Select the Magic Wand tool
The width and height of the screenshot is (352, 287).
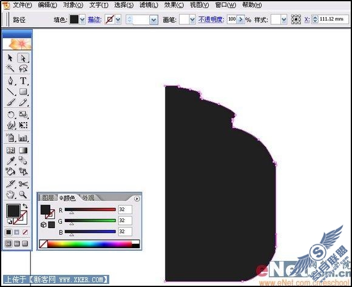click(10, 68)
